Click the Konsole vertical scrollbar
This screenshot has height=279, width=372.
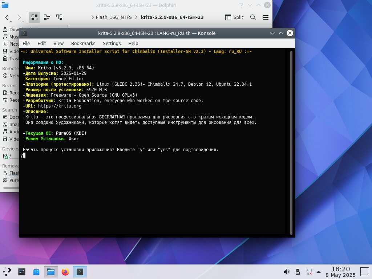(291, 142)
